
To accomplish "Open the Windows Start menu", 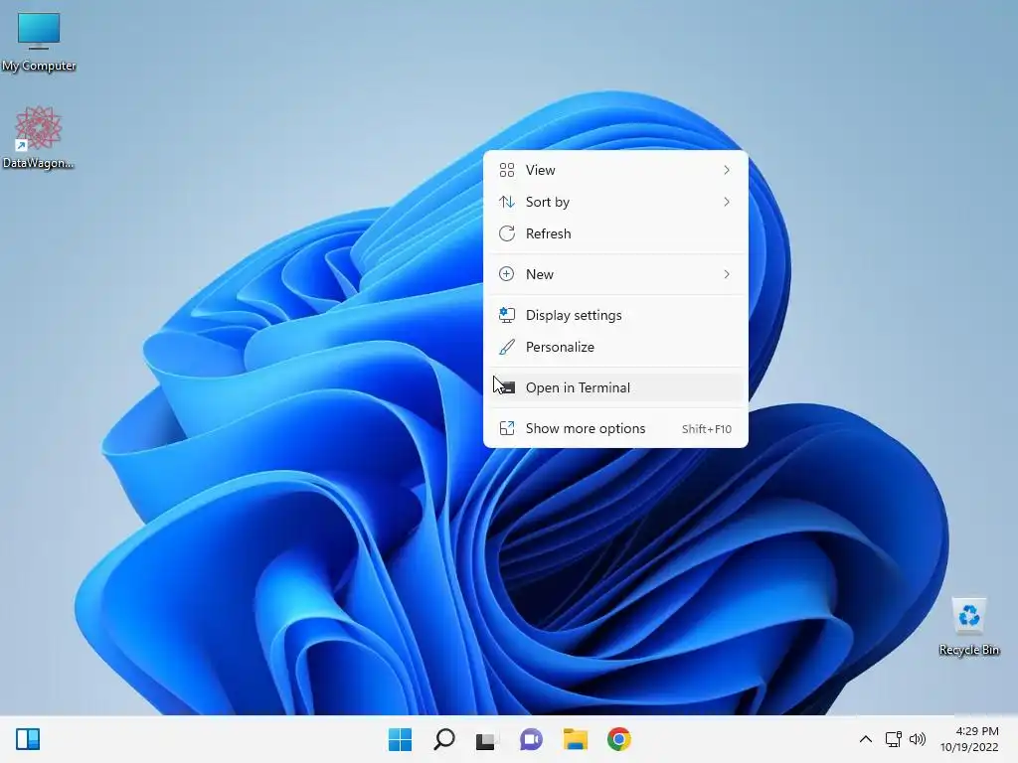I will pyautogui.click(x=400, y=739).
